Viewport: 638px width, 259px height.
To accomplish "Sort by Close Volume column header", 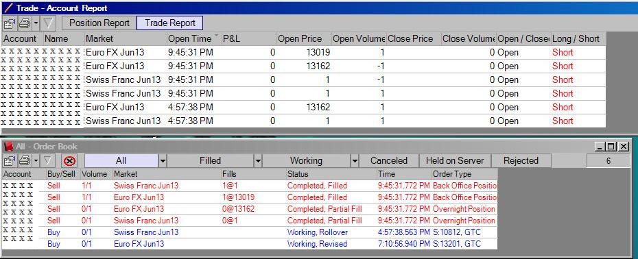I will tap(469, 38).
